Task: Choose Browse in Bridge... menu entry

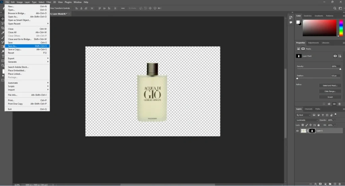Action: [x=27, y=13]
